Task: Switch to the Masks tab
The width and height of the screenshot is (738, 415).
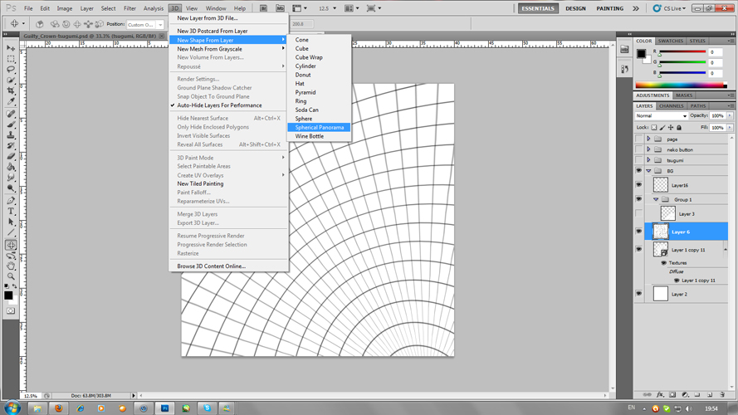Action: [x=684, y=95]
